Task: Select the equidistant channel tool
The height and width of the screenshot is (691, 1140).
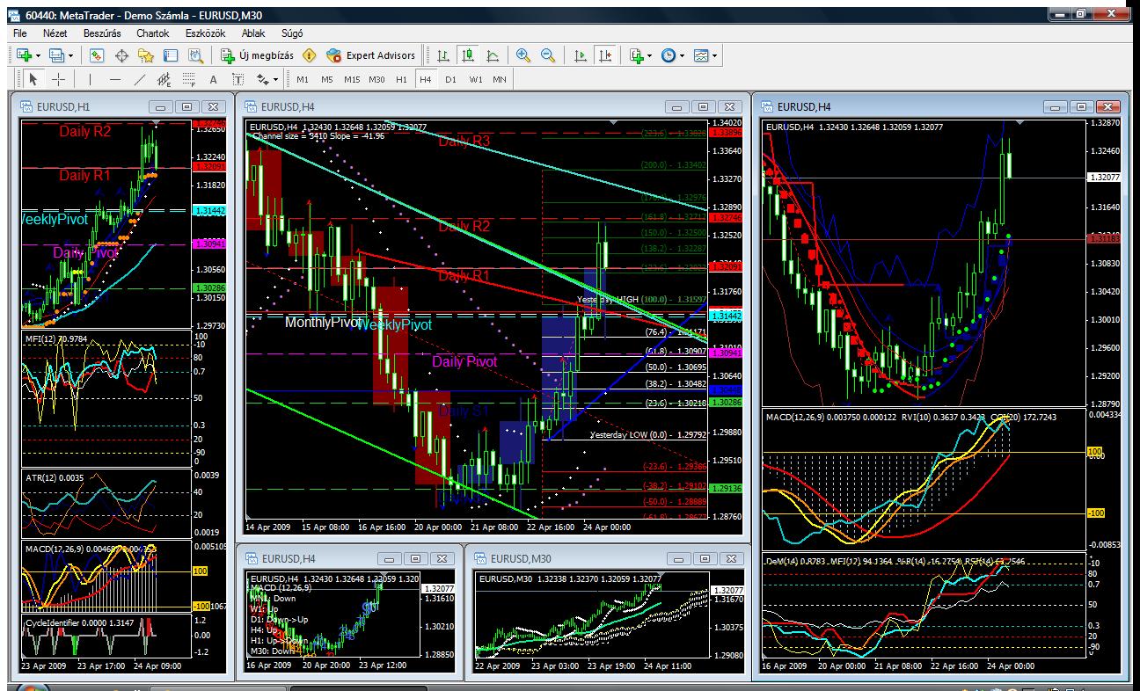Action: coord(164,79)
